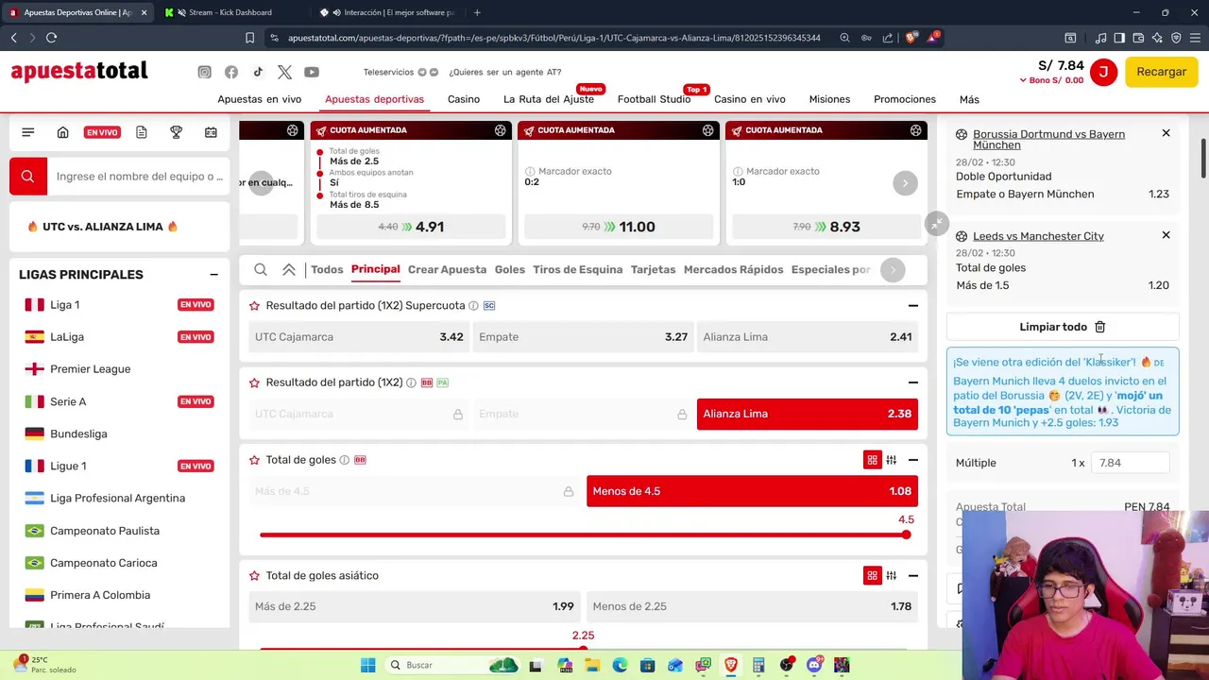Select the 4.91 boosted odds button
1209x680 pixels.
pyautogui.click(x=411, y=227)
